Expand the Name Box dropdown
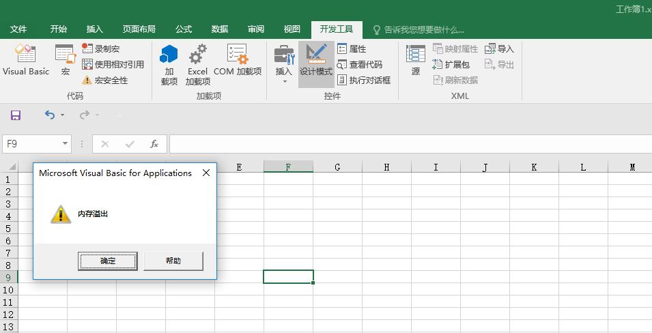The height and width of the screenshot is (333, 652). 65,144
